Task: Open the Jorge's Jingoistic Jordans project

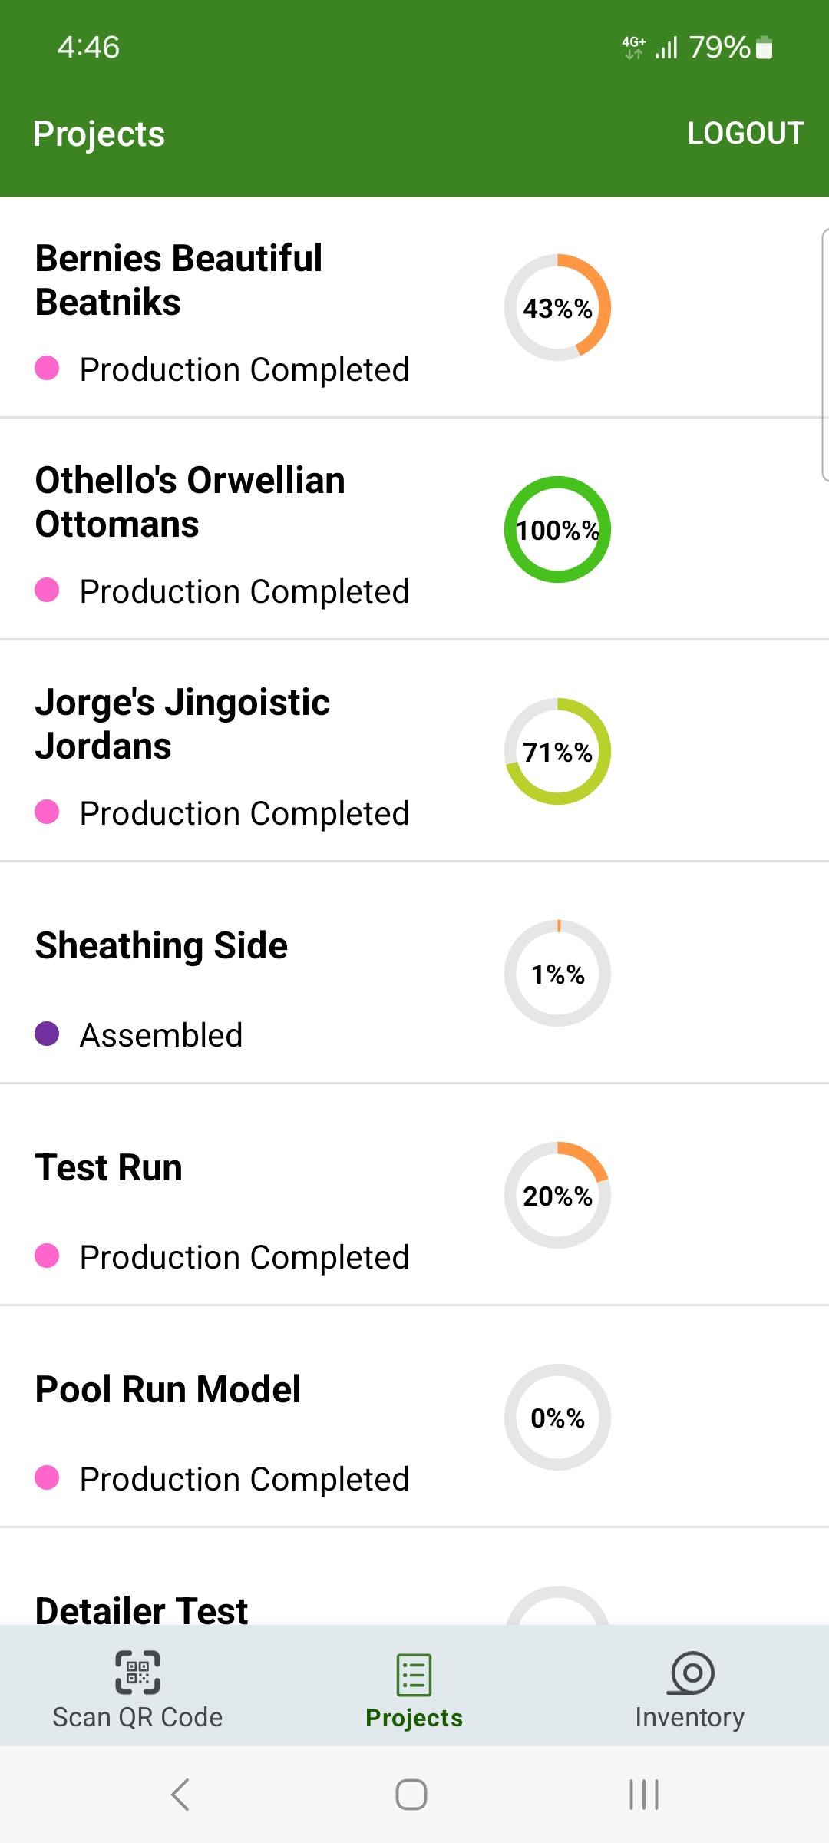Action: pyautogui.click(x=414, y=751)
